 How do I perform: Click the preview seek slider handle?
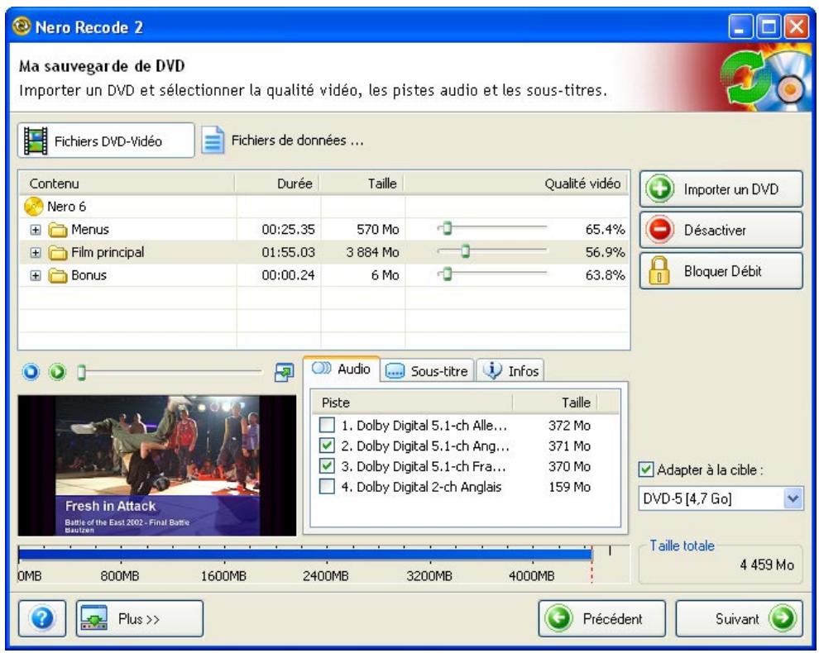pos(81,372)
